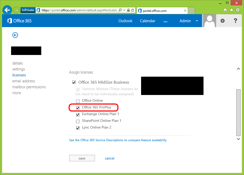The image size is (244, 175).
Task: Click the user profile avatar
Action: click(210, 21)
